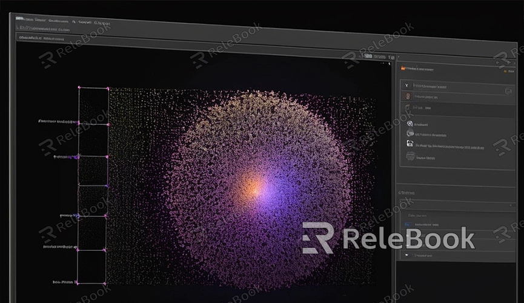Open the dropdown arrow in the lower right panel

click(x=511, y=205)
